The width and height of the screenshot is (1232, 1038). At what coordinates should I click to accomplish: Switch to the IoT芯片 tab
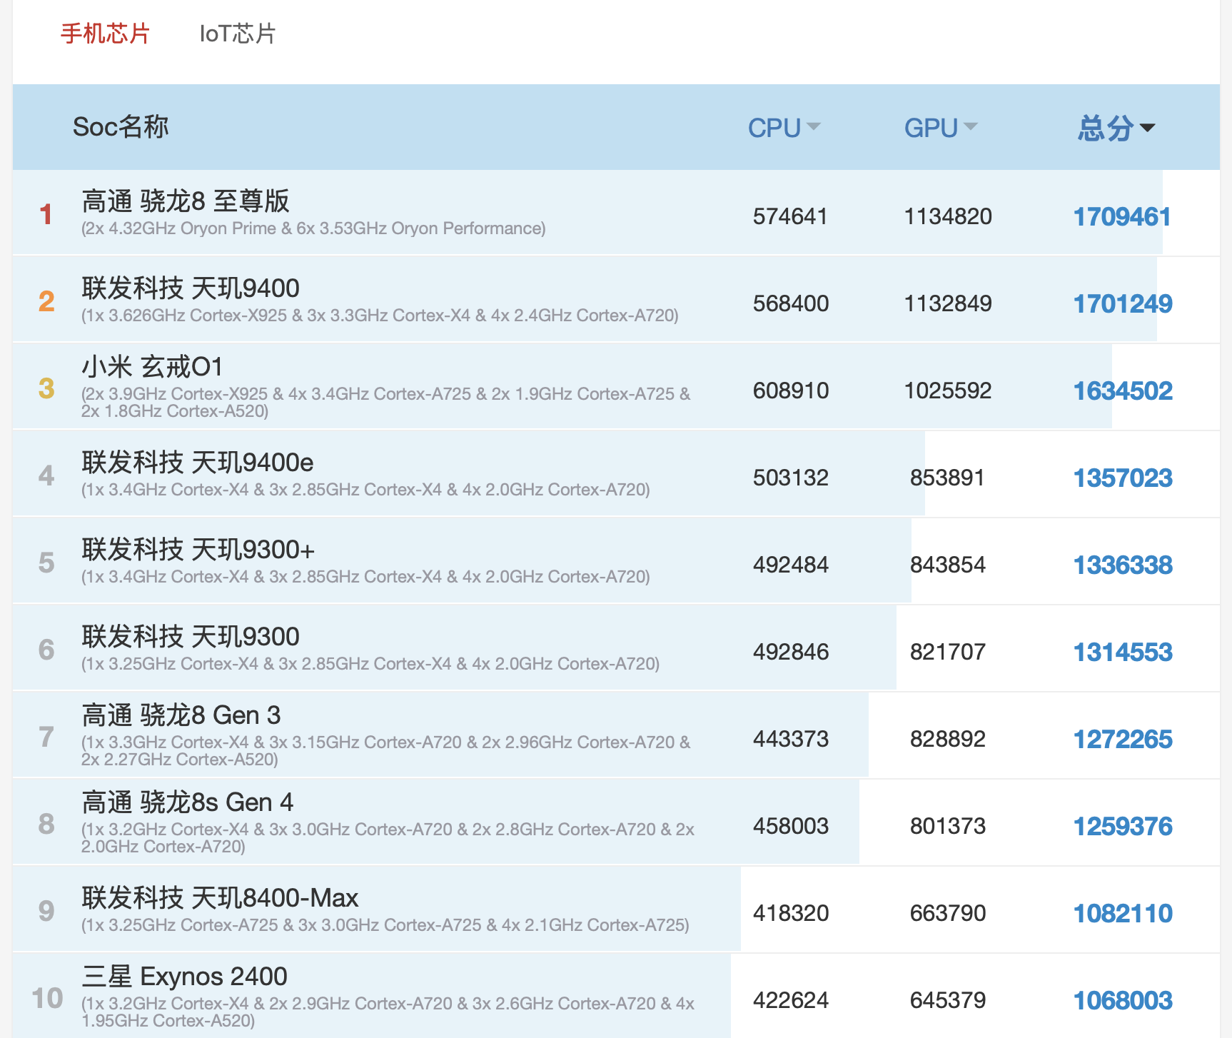pos(238,34)
